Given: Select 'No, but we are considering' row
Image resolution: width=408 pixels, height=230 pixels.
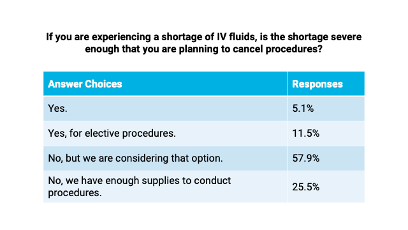Looking at the screenshot, I should tap(204, 158).
